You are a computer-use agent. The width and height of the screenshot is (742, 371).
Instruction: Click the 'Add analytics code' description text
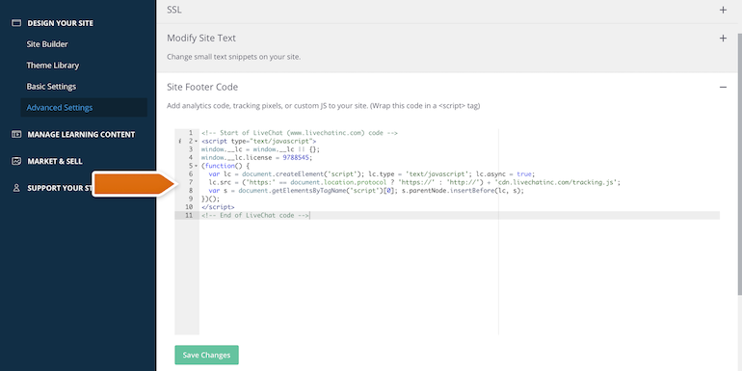[x=323, y=106]
